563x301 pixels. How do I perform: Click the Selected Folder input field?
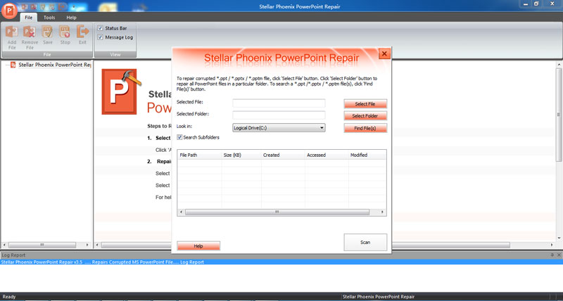(279, 115)
